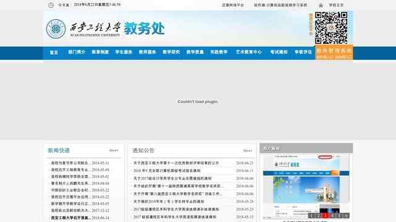Image resolution: width=396 pixels, height=222 pixels.
Task: Open the 学生服务 navigation item
Action: click(124, 52)
